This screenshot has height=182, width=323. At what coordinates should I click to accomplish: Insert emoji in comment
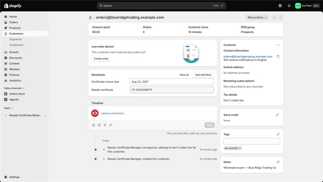[94, 125]
